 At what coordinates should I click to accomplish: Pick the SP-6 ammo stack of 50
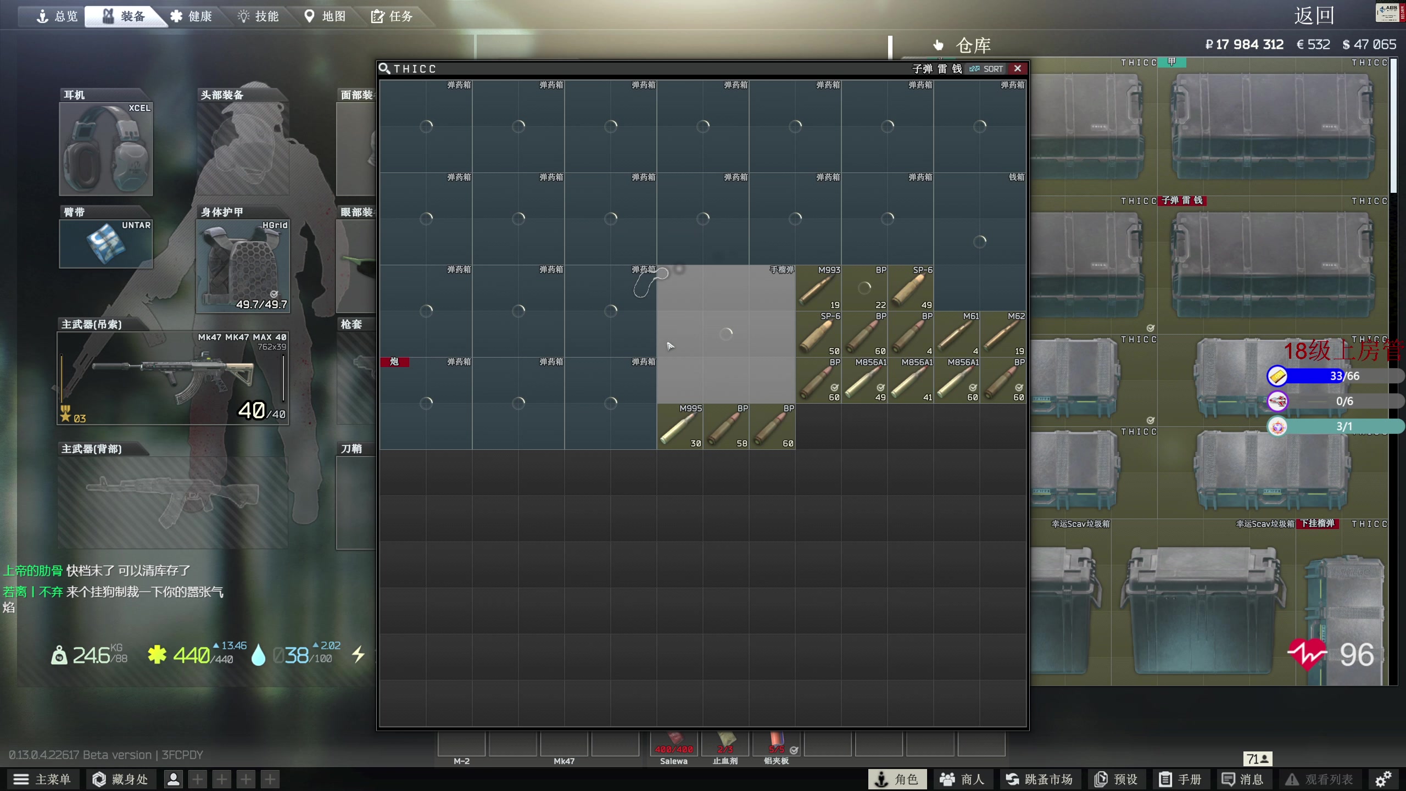coord(818,334)
